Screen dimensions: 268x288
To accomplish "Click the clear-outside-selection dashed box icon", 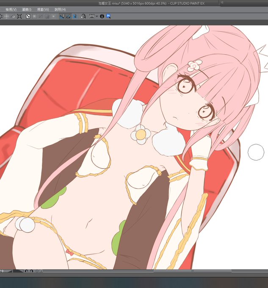I will [6, 17].
